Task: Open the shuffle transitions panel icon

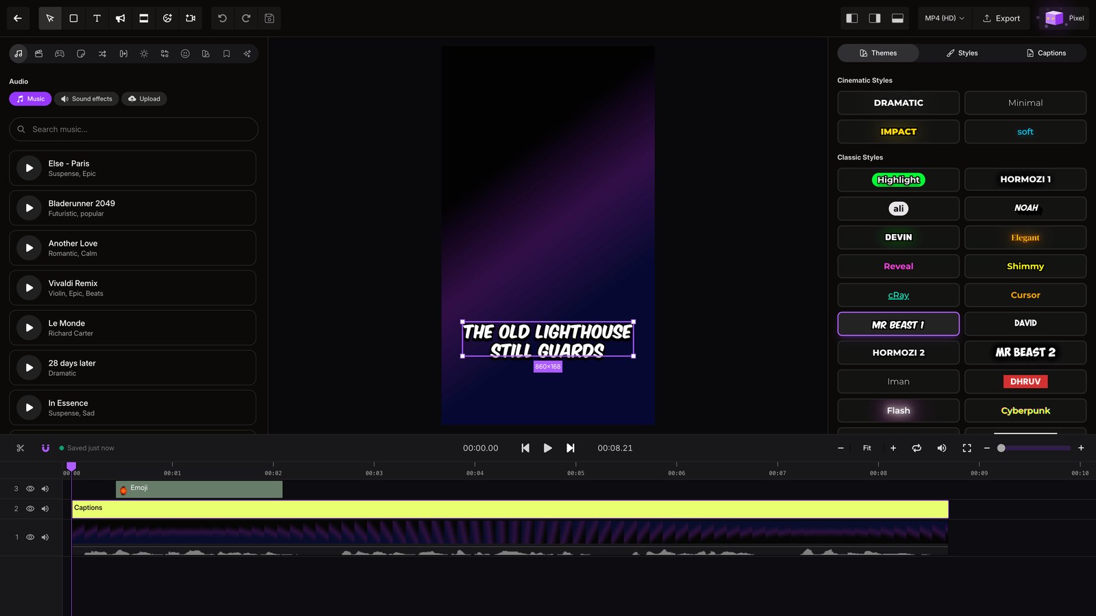Action: pyautogui.click(x=102, y=53)
